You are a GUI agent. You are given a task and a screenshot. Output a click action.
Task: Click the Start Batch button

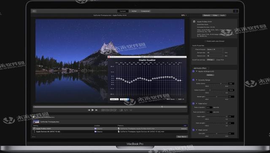(182, 137)
